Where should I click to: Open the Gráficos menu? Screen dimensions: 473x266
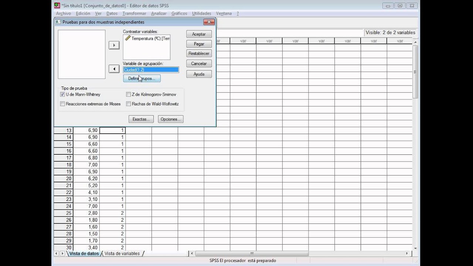pyautogui.click(x=179, y=13)
